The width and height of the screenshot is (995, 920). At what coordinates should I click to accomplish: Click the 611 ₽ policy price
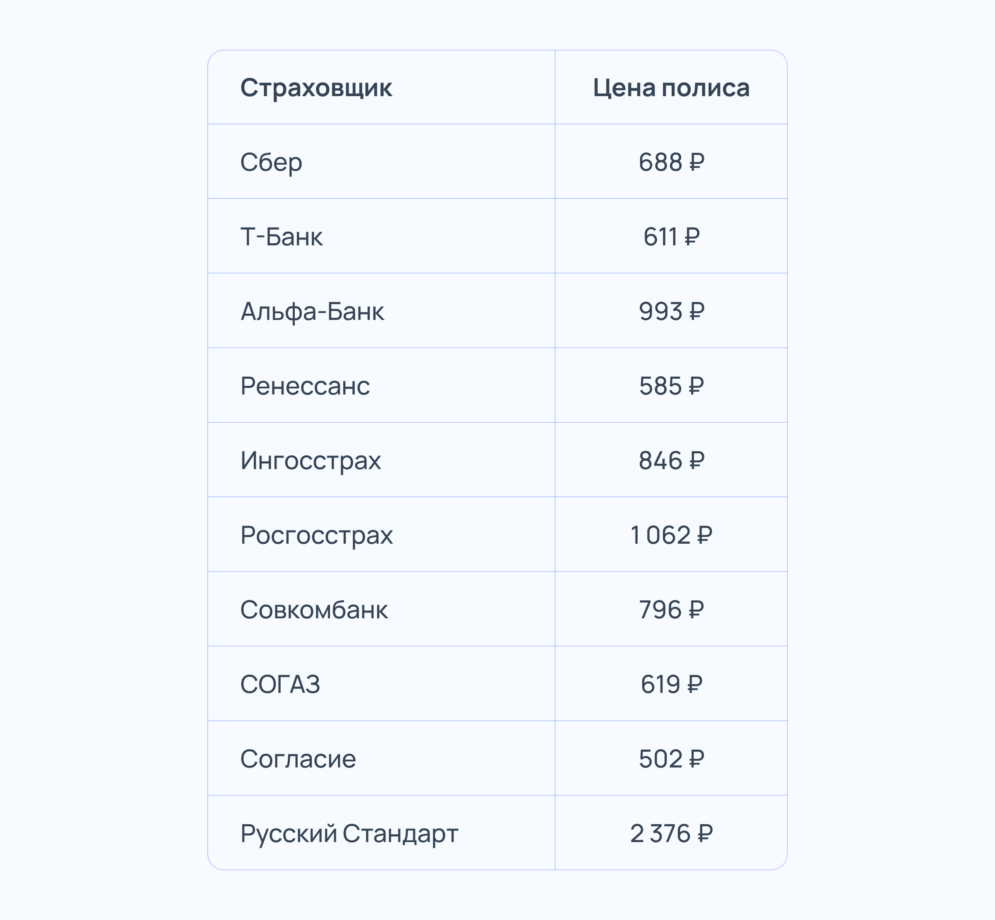click(x=671, y=237)
